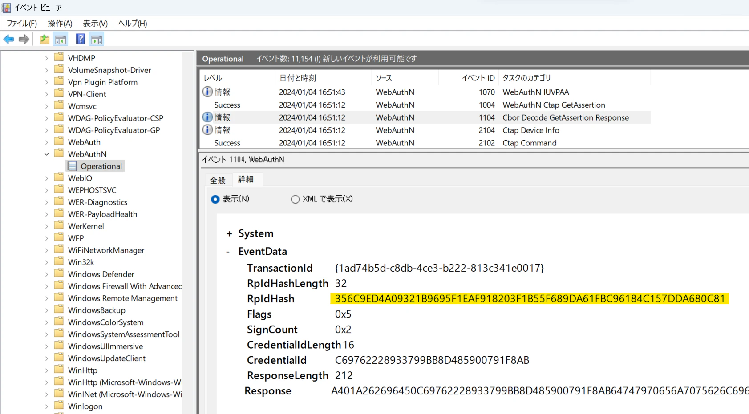The image size is (749, 414).
Task: Open the 表示(V) menu
Action: tap(95, 24)
